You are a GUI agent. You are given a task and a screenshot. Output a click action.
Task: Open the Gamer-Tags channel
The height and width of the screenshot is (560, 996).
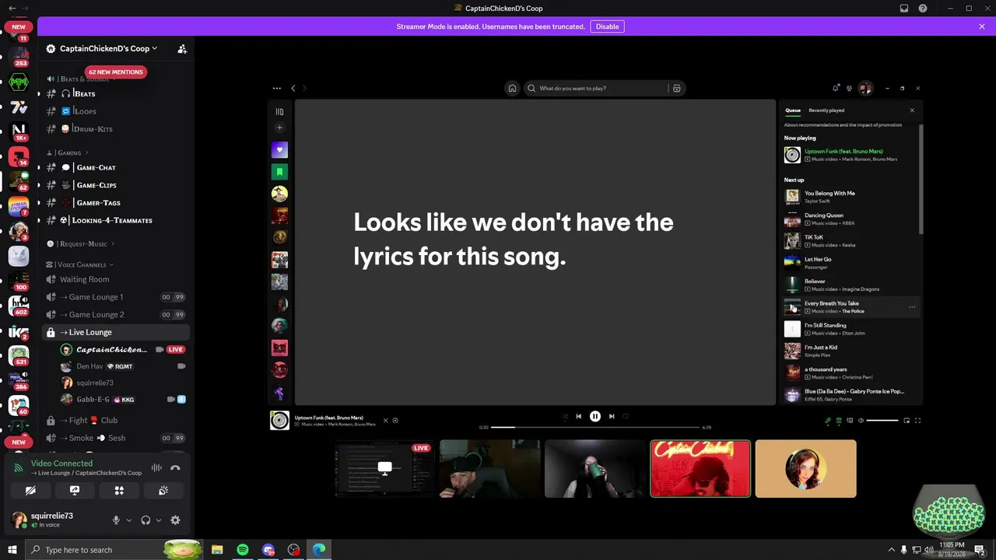coord(115,203)
